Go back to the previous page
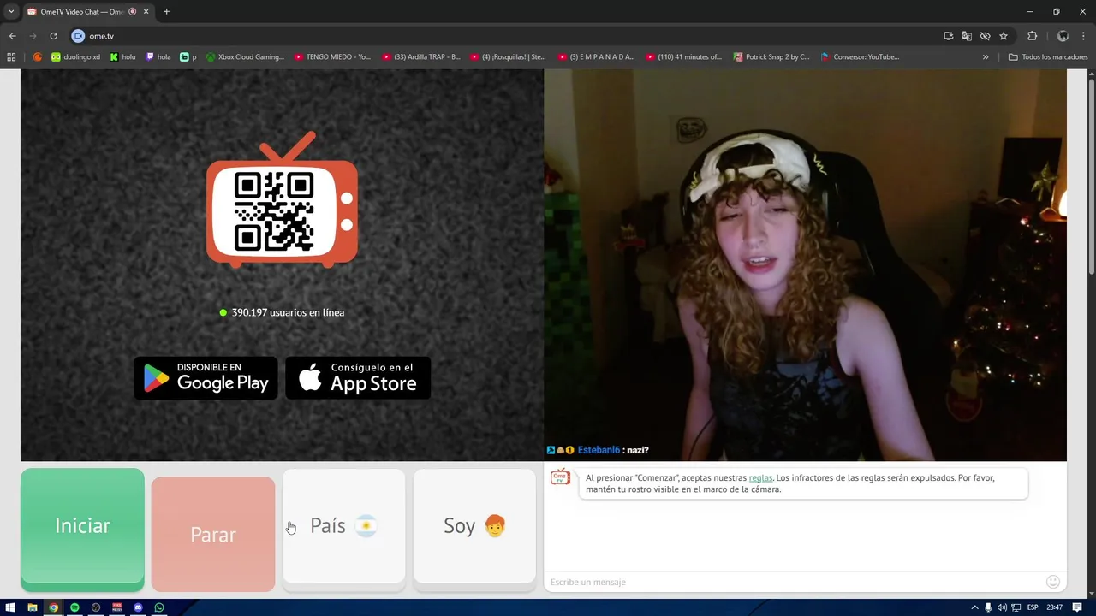 (13, 36)
